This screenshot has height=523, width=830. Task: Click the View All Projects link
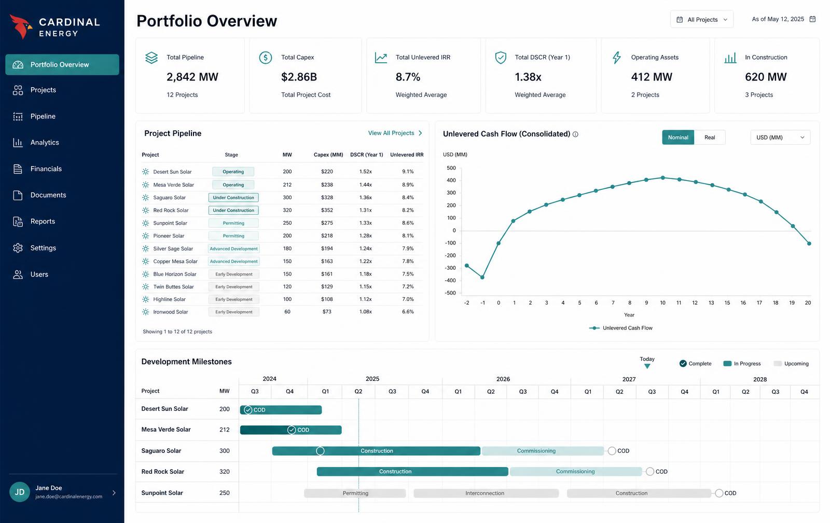coord(395,133)
